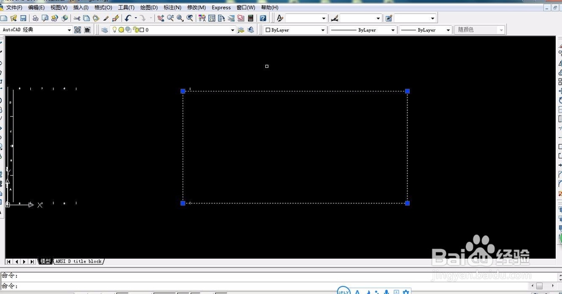Open Plot Preview from the toolbar
Image resolution: width=562 pixels, height=294 pixels.
45,18
